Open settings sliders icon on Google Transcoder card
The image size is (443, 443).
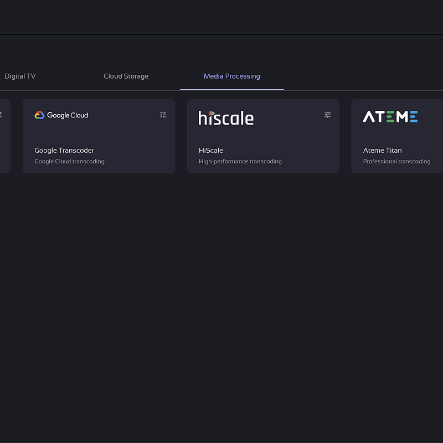(163, 115)
